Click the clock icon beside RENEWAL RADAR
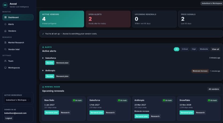The image size is (223, 123). (x=43, y=87)
